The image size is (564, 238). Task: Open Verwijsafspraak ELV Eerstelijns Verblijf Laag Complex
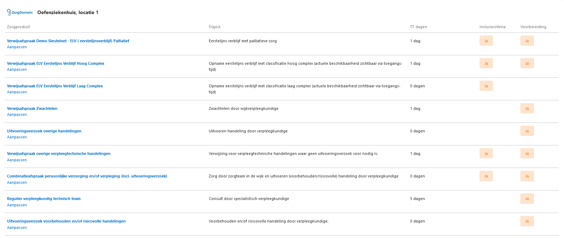55,86
